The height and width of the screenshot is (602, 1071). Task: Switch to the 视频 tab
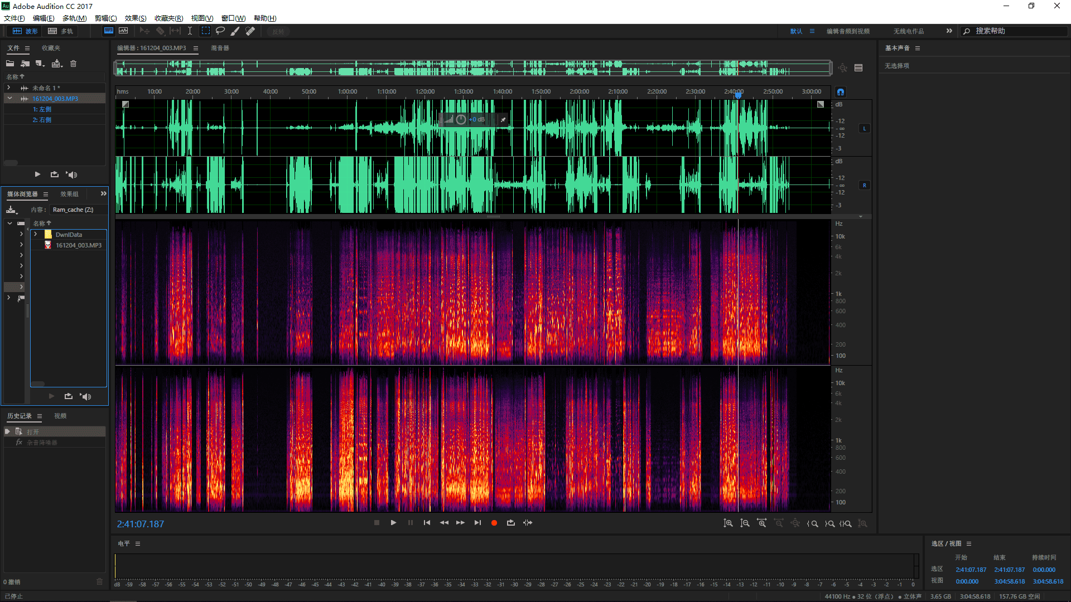pos(60,416)
